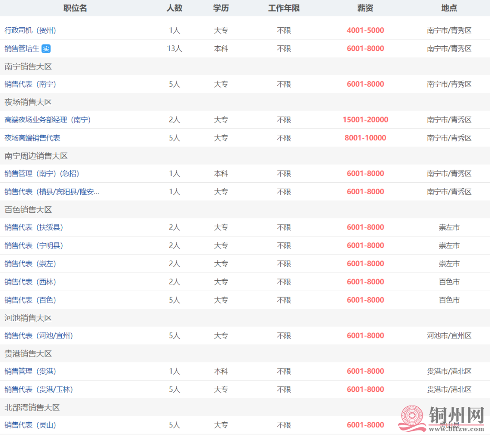Click 南宁市/青秀区 in 行政司机 row
Image resolution: width=490 pixels, height=435 pixels.
tap(449, 30)
